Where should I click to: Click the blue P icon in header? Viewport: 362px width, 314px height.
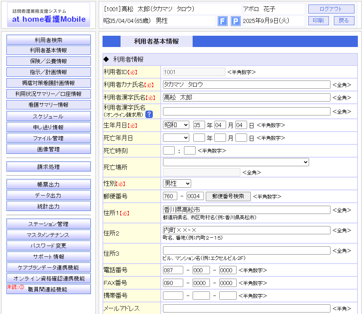coord(235,21)
